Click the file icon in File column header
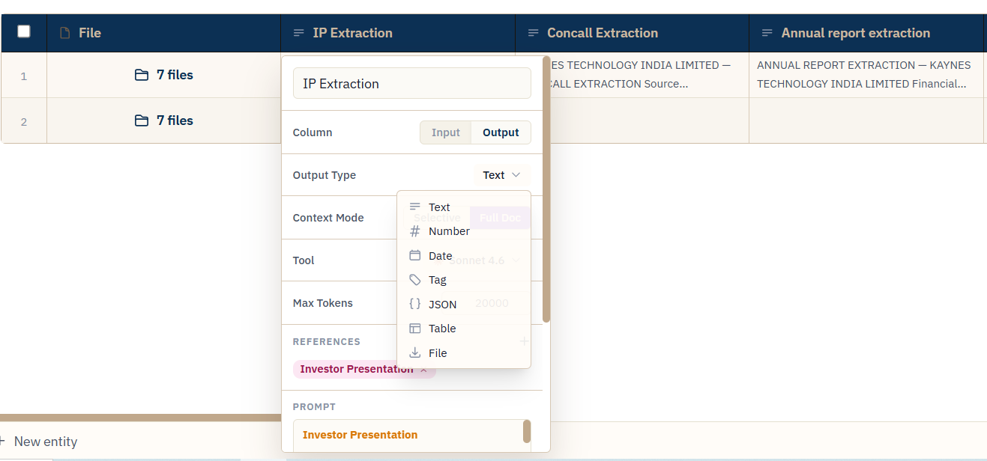This screenshot has width=987, height=461. (65, 33)
